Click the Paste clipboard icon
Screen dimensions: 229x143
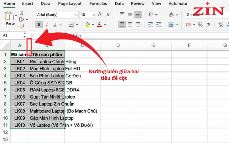click(x=9, y=16)
